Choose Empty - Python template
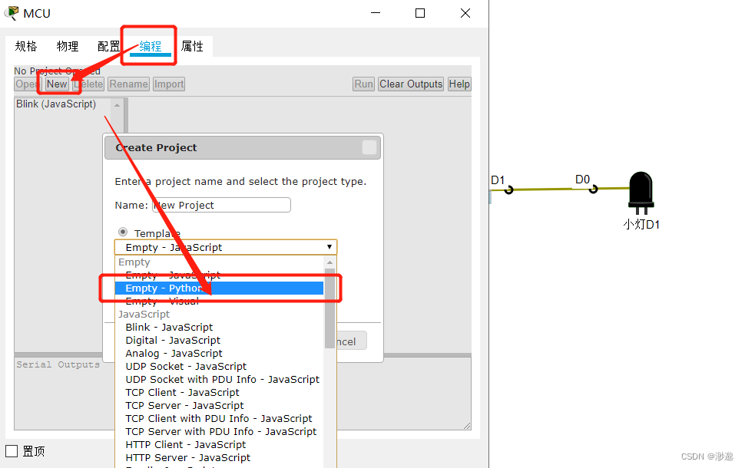This screenshot has width=745, height=468. coord(219,288)
